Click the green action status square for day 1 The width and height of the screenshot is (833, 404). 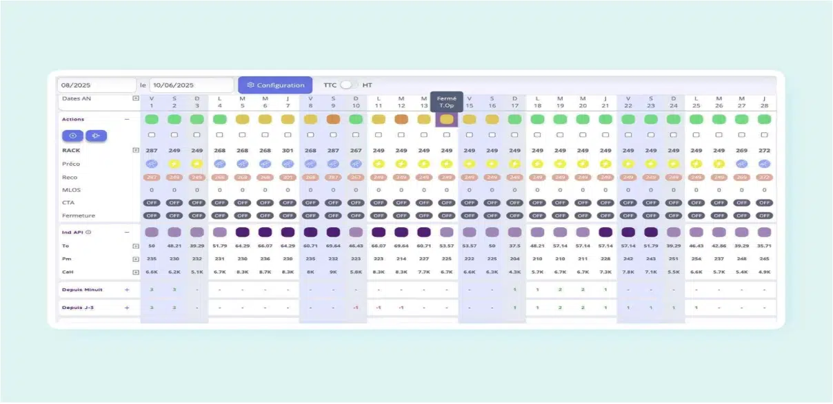tap(152, 119)
